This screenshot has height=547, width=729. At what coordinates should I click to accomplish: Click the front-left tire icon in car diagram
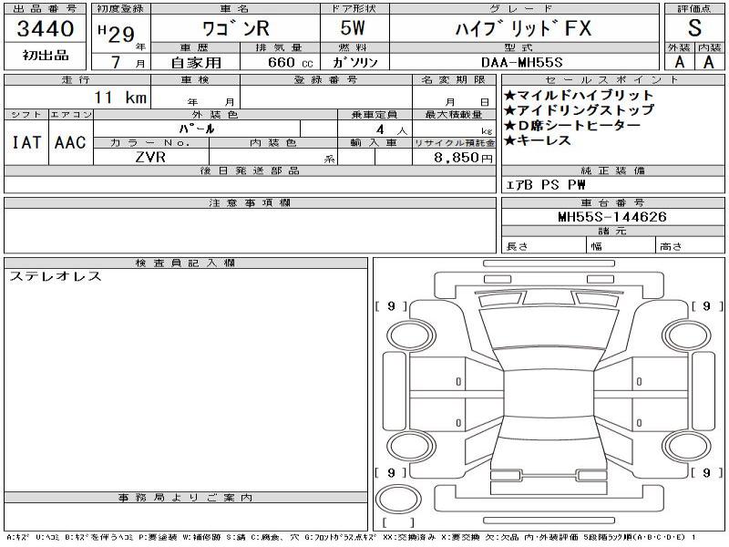tap(408, 334)
